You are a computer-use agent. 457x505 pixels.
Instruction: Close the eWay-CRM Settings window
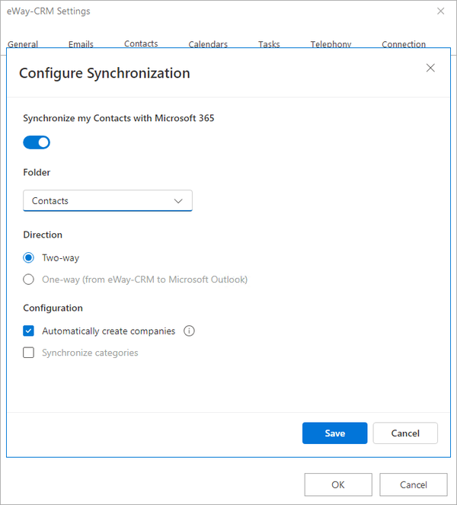point(440,11)
